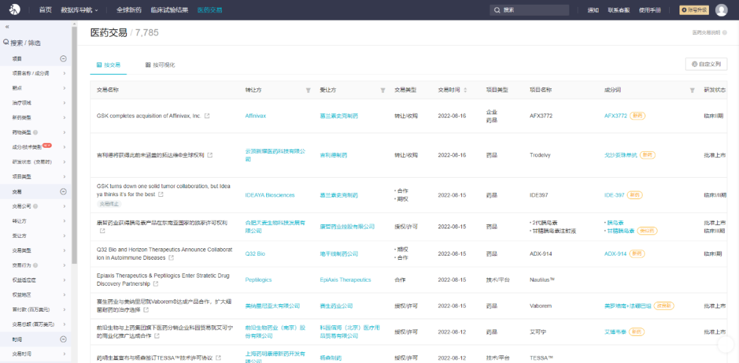Screen dimensions: 739x363
Task: Open the EpiAxis Therapeutics link
Action: tap(346, 280)
